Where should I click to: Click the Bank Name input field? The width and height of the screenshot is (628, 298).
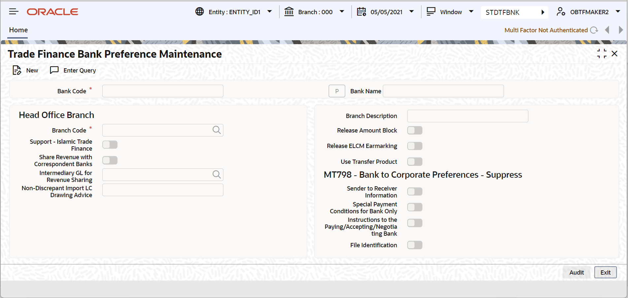(x=443, y=91)
